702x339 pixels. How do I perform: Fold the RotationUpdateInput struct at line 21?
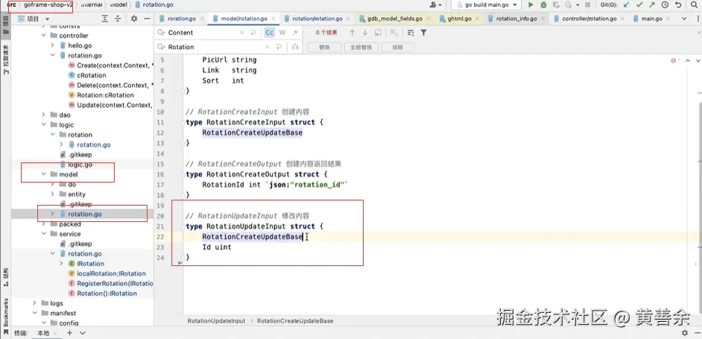[x=183, y=226]
